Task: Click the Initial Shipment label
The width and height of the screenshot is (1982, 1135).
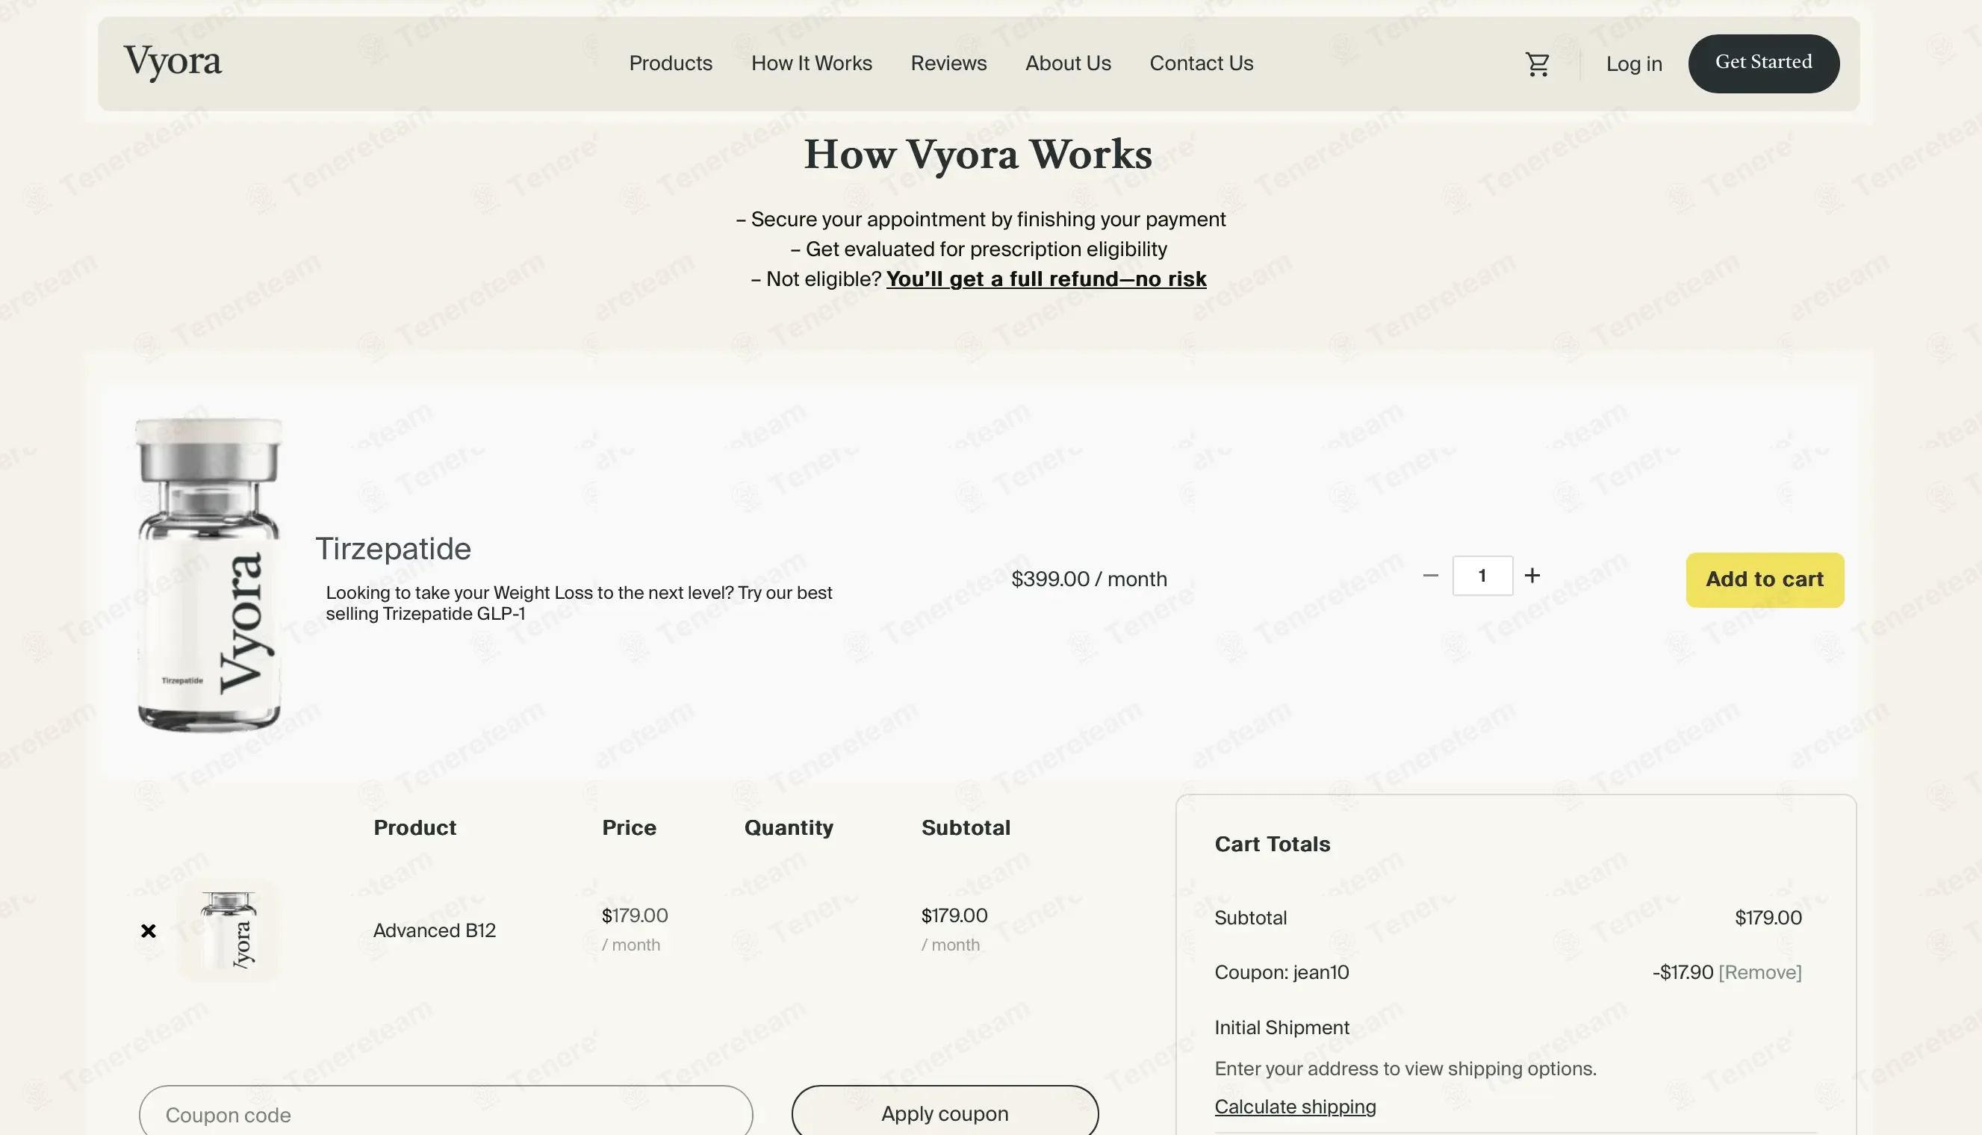Action: tap(1282, 1027)
